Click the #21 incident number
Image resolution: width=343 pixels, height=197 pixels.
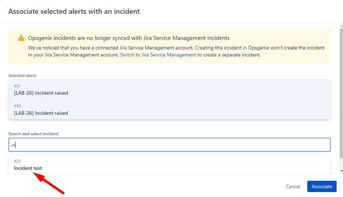click(17, 161)
